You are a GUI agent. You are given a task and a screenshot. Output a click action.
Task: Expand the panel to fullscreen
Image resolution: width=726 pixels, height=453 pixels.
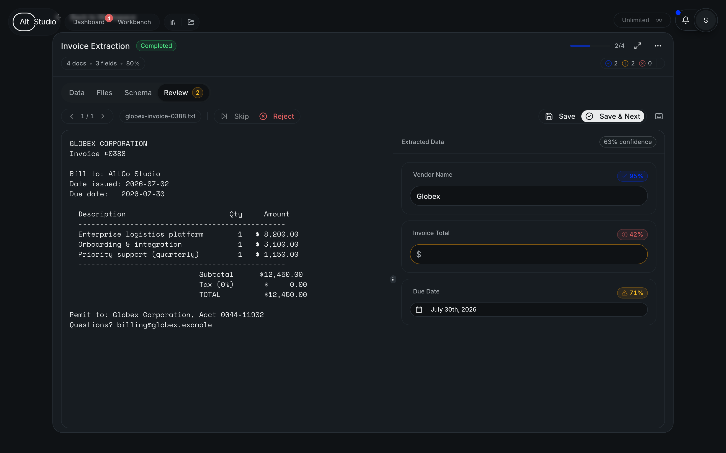[x=638, y=46]
